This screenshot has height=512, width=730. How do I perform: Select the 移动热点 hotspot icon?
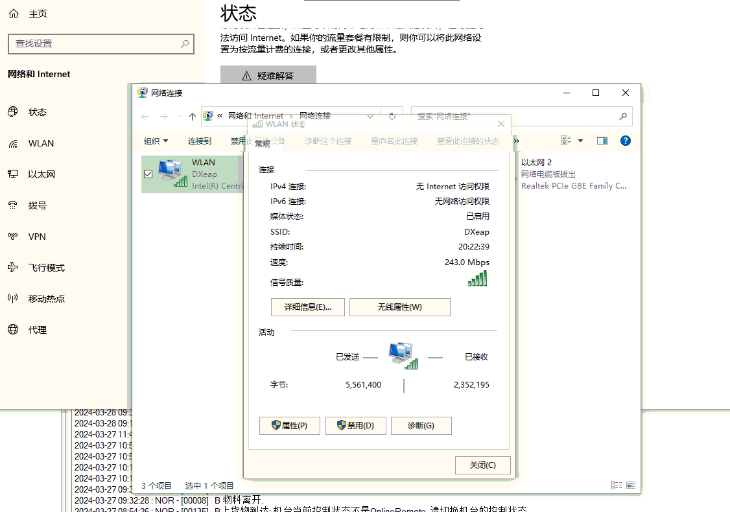click(x=13, y=298)
